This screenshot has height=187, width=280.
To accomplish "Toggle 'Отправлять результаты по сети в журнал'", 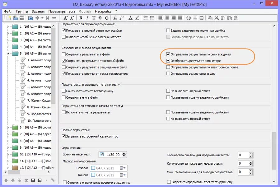I will pyautogui.click(x=168, y=54).
